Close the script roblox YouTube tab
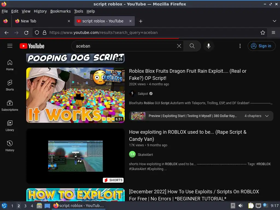The image size is (280, 210). [130, 21]
